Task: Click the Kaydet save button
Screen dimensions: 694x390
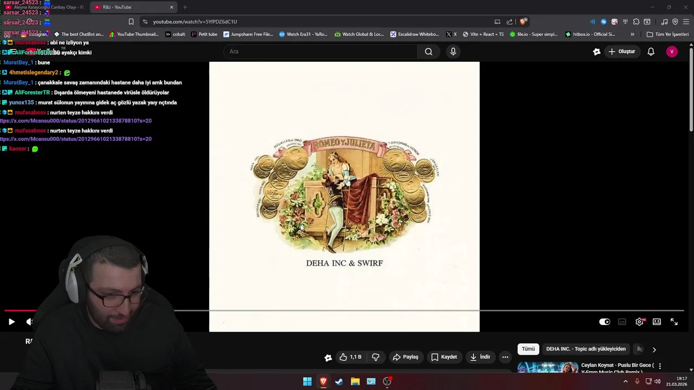Action: [444, 357]
